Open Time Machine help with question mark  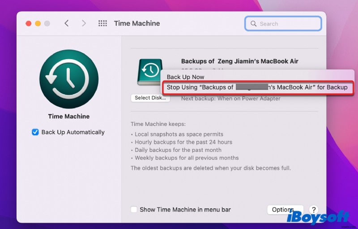[314, 209]
